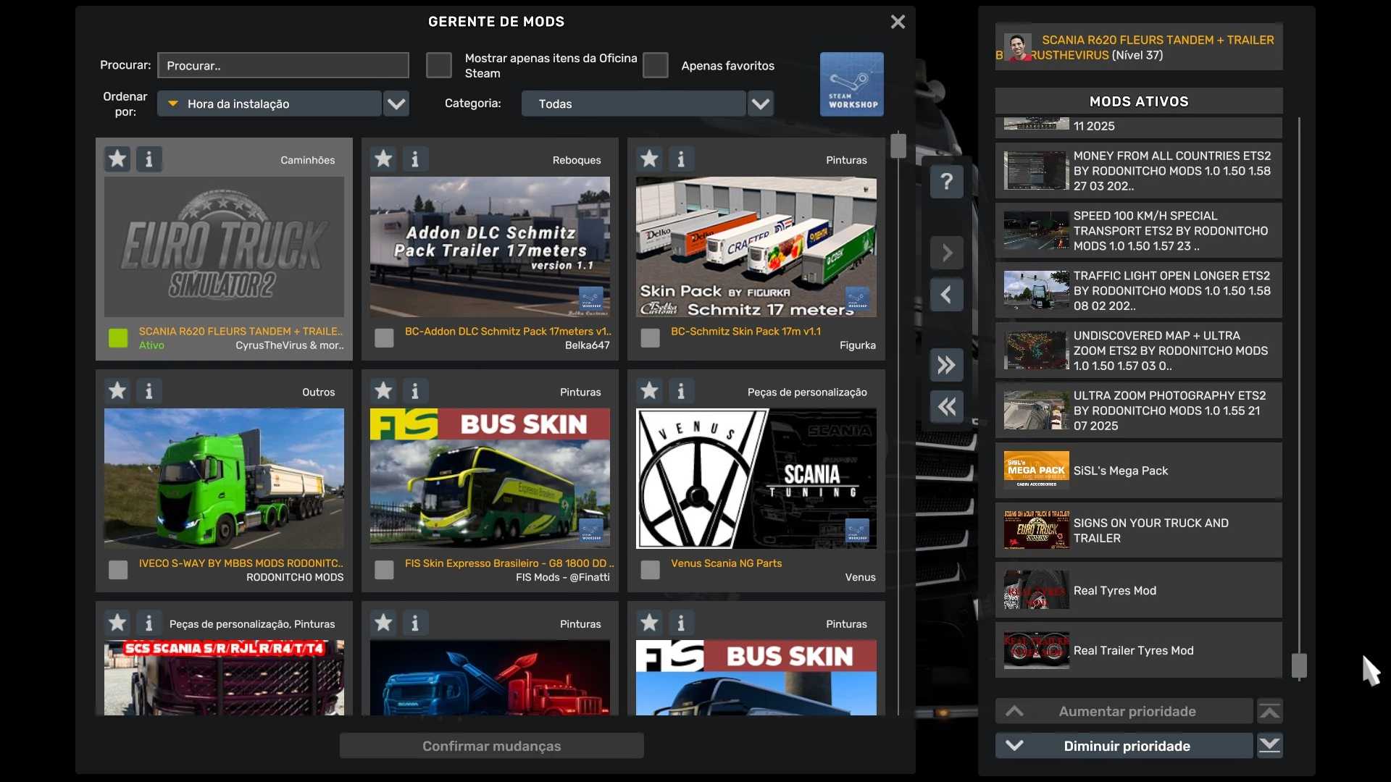Select SiSL's Mega Pack in active mods

[1139, 471]
